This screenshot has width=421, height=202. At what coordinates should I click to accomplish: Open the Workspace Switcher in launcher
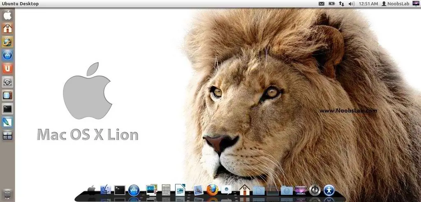point(7,135)
